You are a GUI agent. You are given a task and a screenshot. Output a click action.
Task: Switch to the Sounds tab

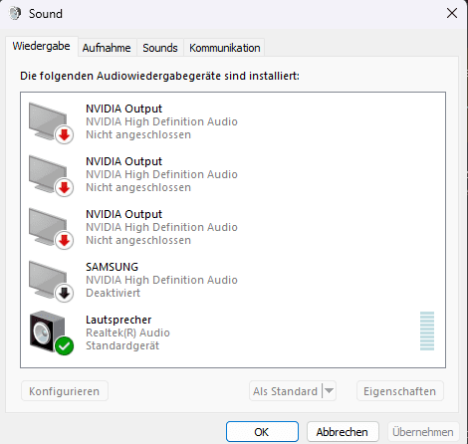click(160, 48)
